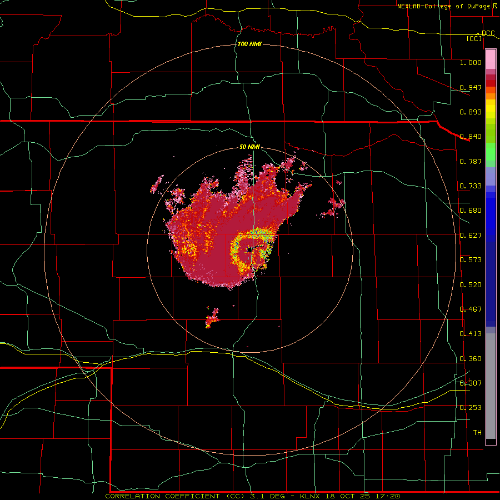The image size is (500, 500).
Task: Click the small isolated echo south of the main echo
Action: [x=212, y=318]
